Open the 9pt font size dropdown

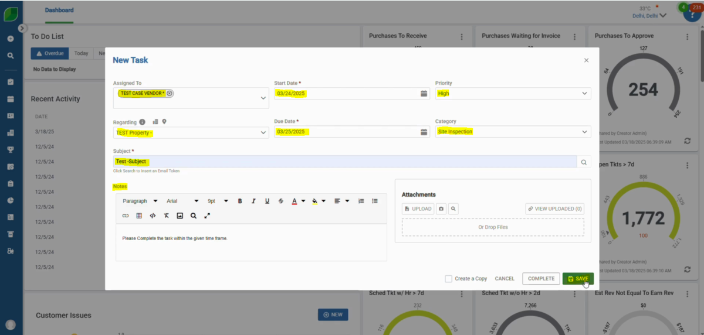[x=218, y=201]
